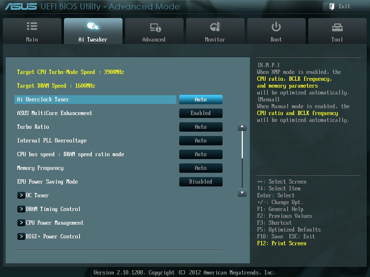Click the Exit door icon
Viewport: 370px width, 277px height.
pyautogui.click(x=331, y=6)
